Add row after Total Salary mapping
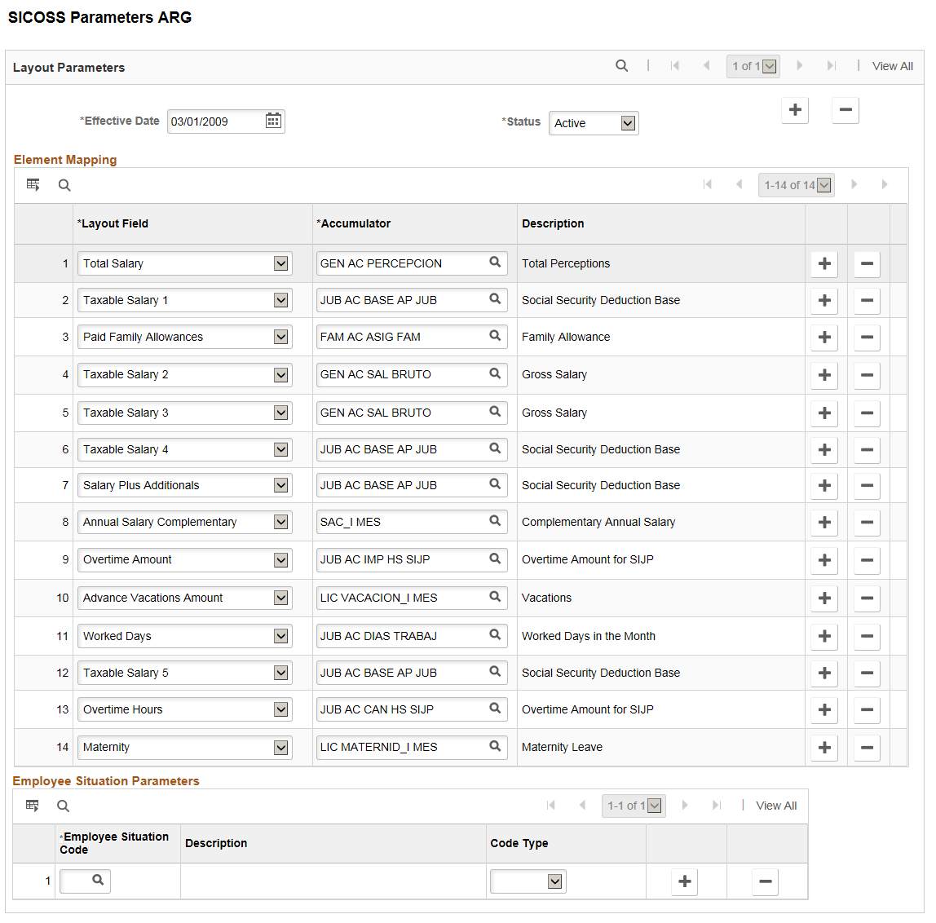Screen dimensions: 936x923 pyautogui.click(x=824, y=264)
